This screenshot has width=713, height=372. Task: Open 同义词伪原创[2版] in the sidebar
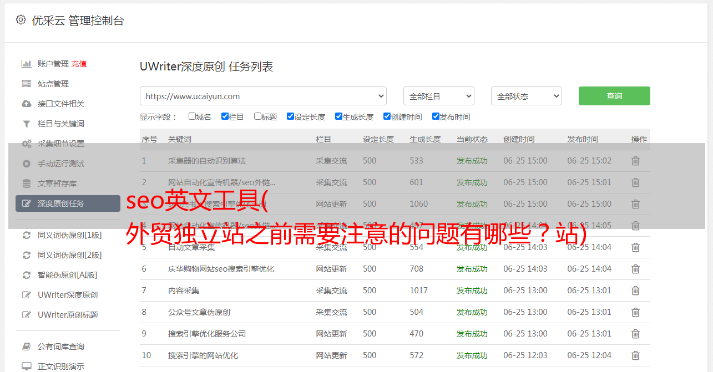pyautogui.click(x=69, y=255)
